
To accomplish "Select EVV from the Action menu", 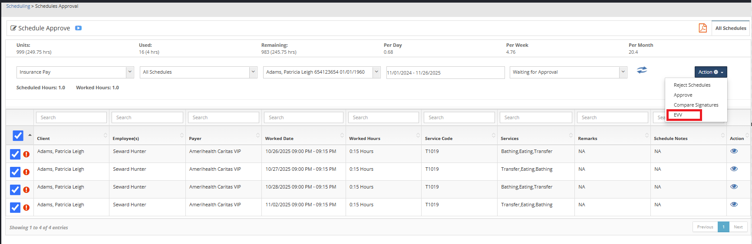I will tap(678, 115).
